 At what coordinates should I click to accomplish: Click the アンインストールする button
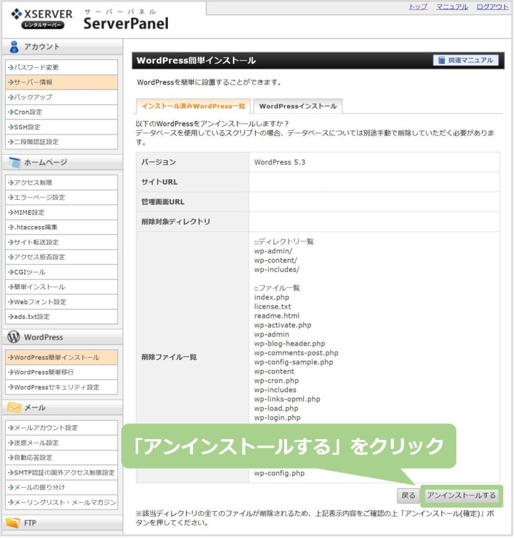click(x=461, y=495)
